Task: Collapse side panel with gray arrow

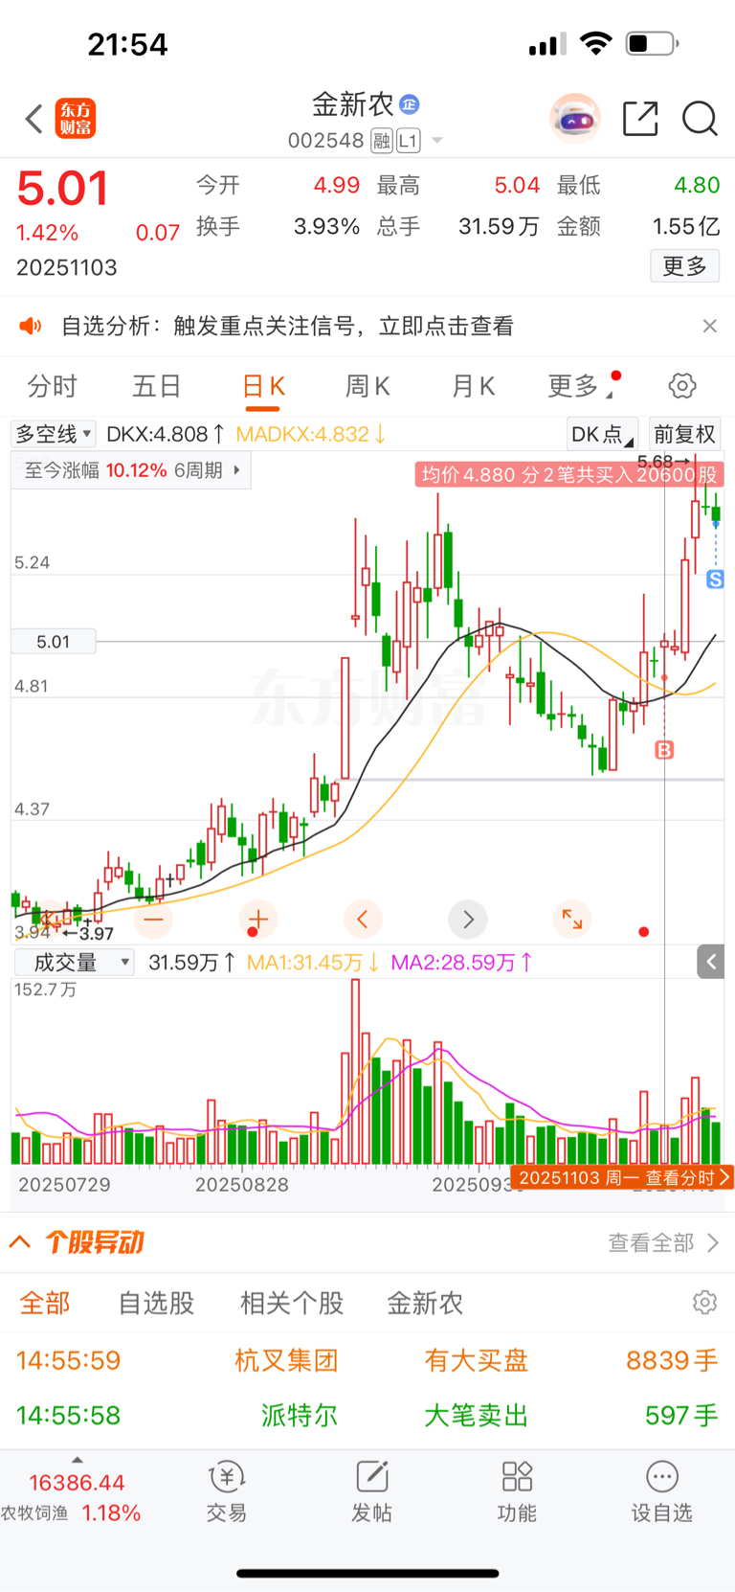Action: (710, 962)
